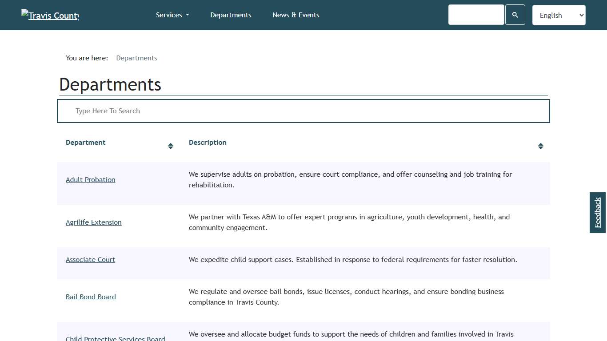This screenshot has height=341, width=607.
Task: Sort by Department column arrows
Action: point(170,146)
